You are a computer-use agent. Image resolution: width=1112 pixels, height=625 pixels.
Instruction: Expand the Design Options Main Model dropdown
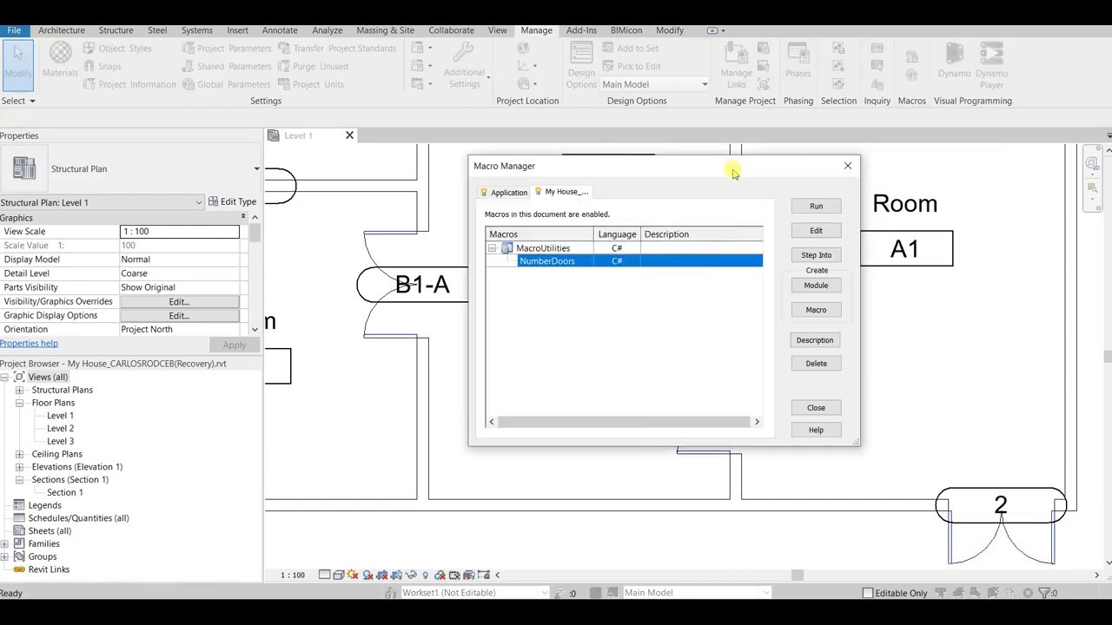point(704,84)
